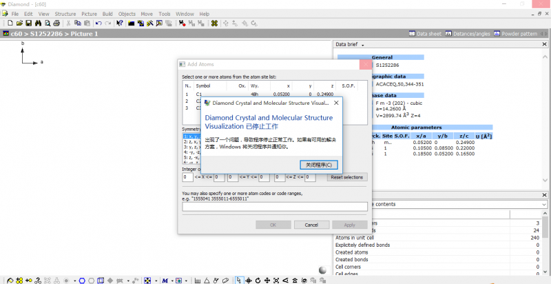Expand the contents combo box in lower panel

(x=544, y=204)
